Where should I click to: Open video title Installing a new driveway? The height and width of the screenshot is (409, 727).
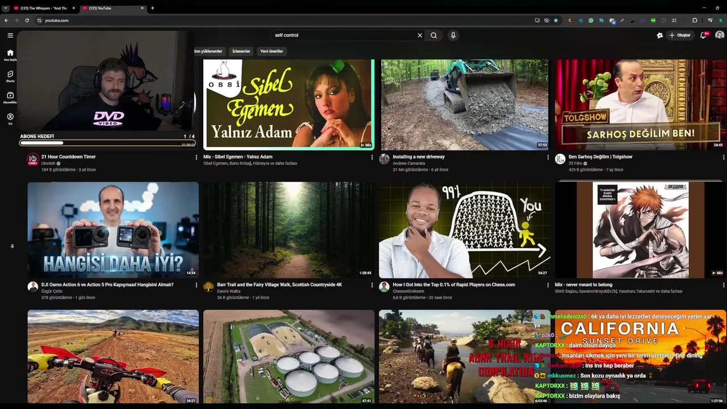point(419,157)
